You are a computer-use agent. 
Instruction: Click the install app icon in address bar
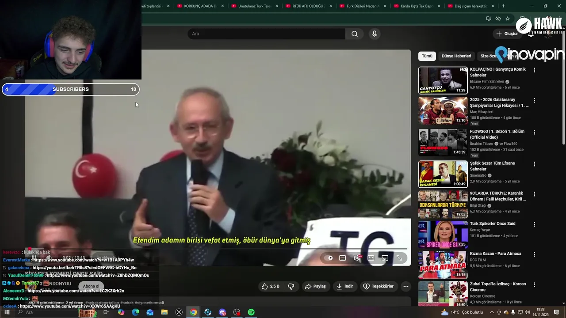489,19
